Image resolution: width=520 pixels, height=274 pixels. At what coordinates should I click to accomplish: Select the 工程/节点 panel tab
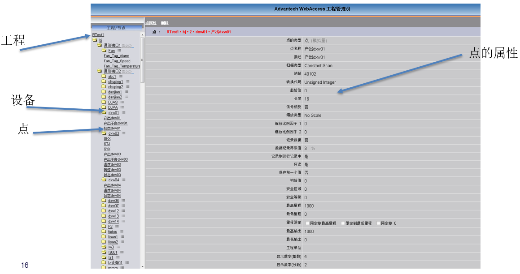pos(116,28)
